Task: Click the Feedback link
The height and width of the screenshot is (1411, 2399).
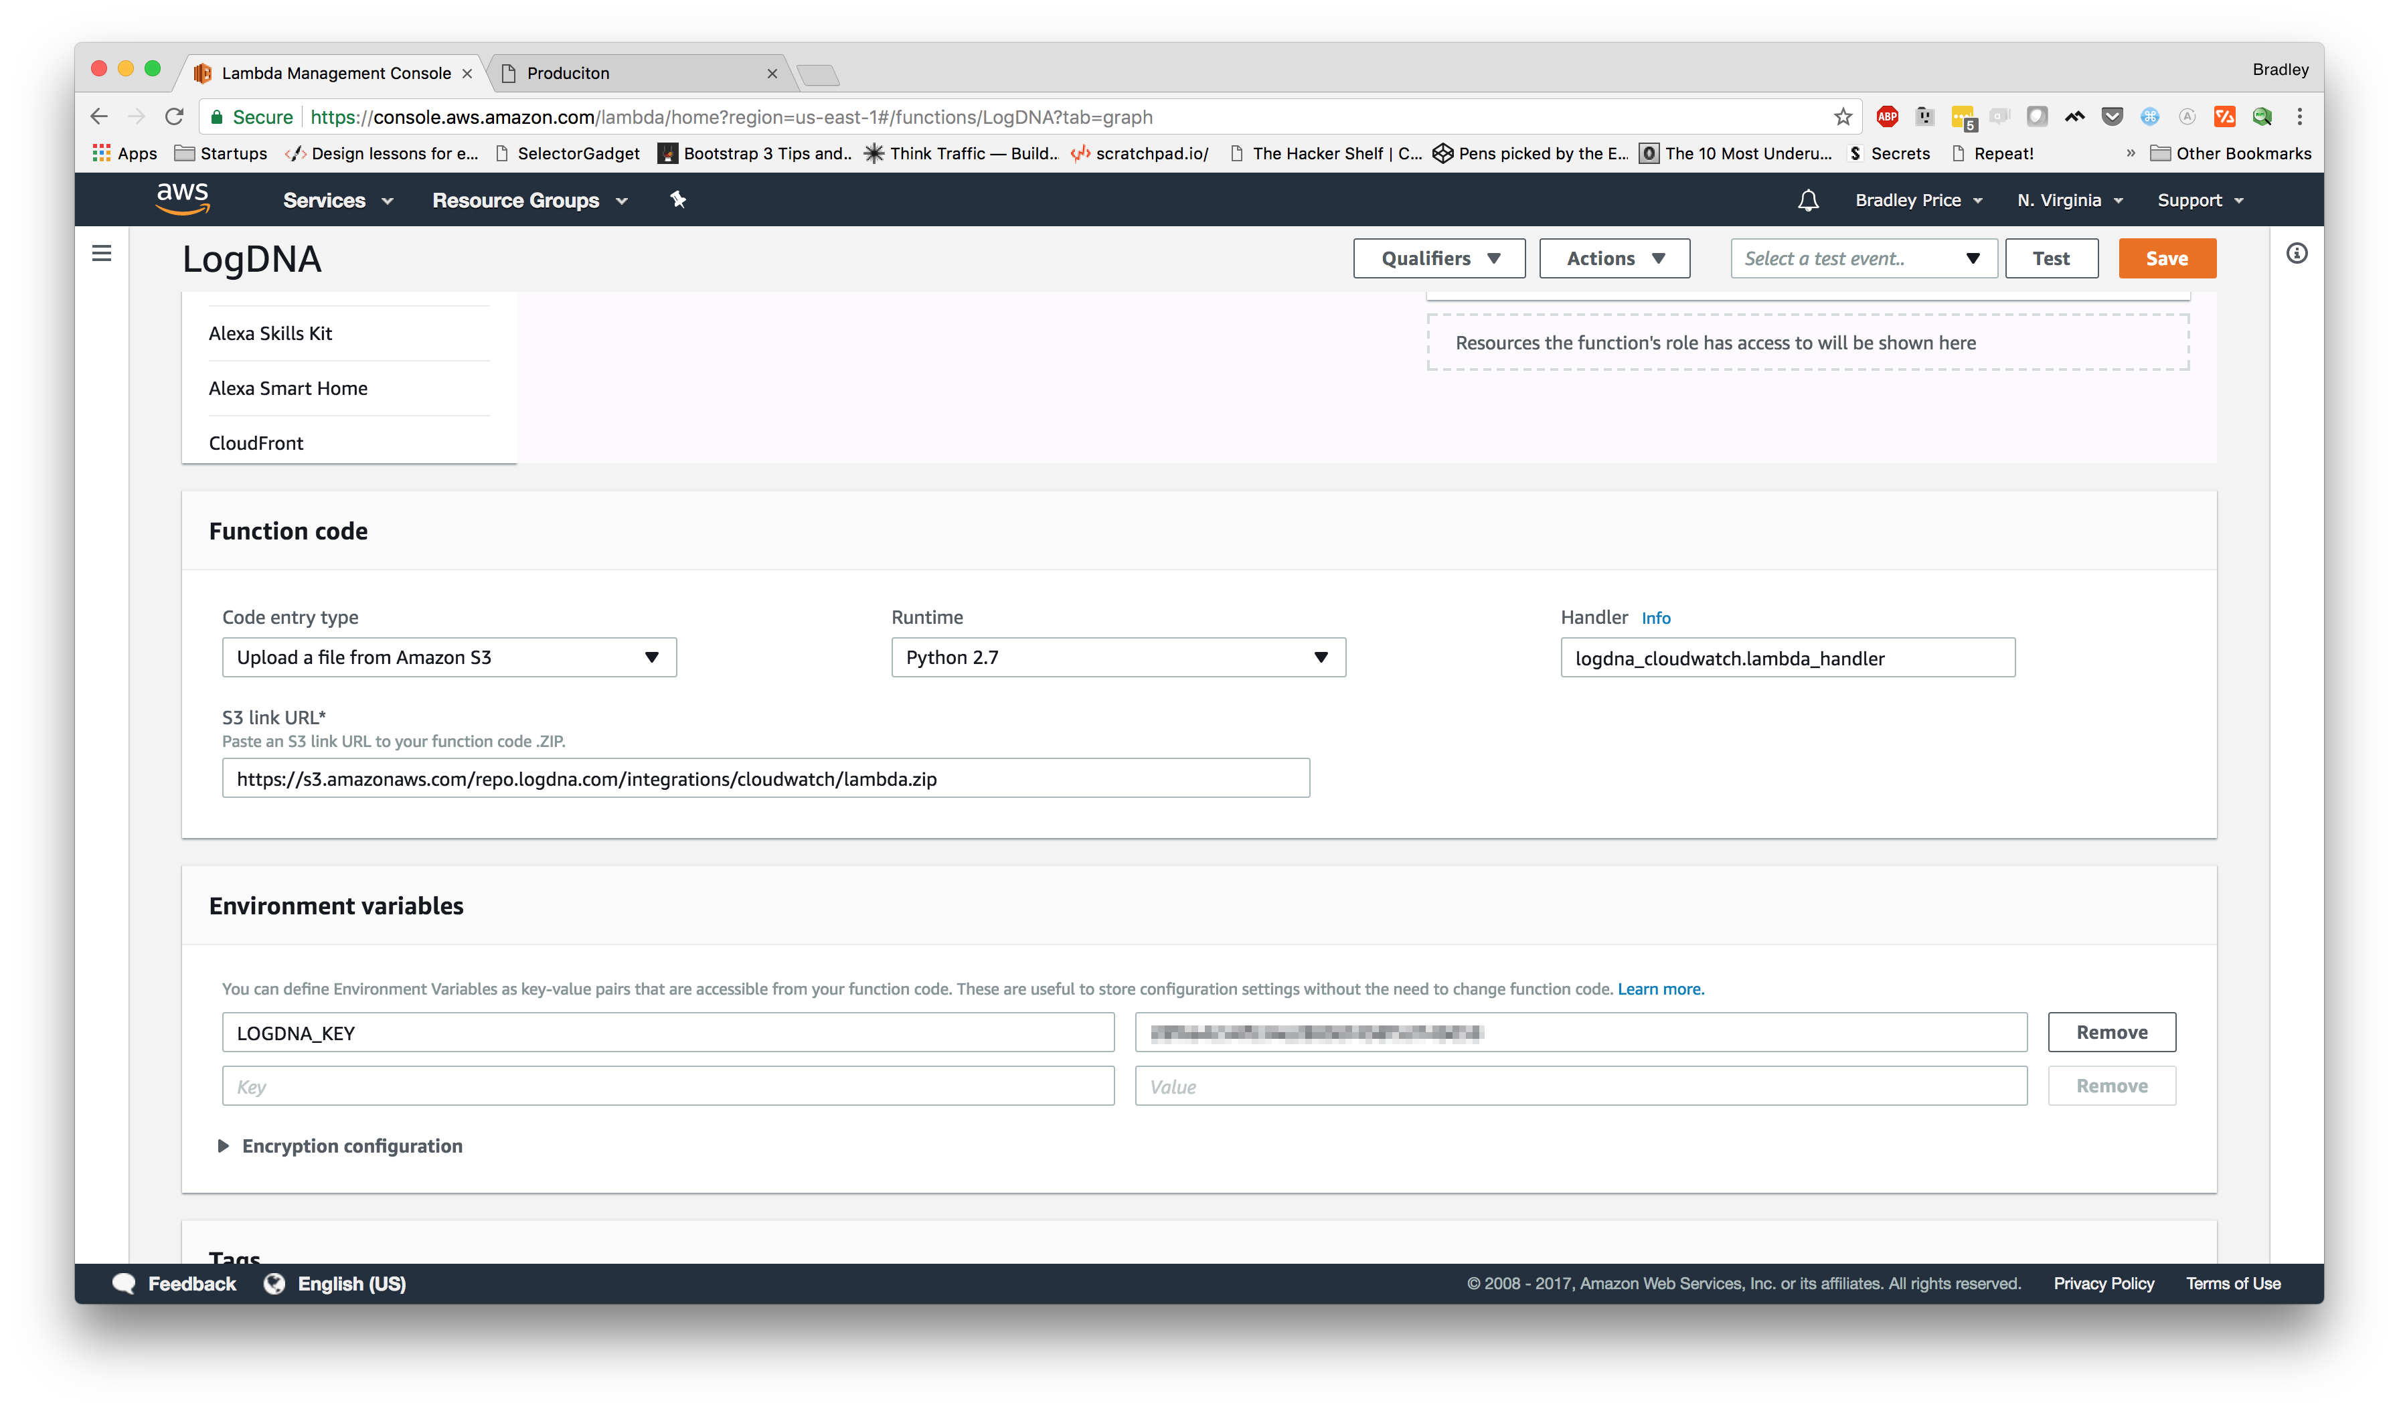Action: 191,1283
